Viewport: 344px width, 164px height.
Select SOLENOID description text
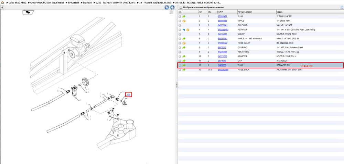pyautogui.click(x=243, y=25)
